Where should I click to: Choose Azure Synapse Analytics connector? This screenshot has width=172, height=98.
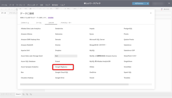(x=30, y=67)
